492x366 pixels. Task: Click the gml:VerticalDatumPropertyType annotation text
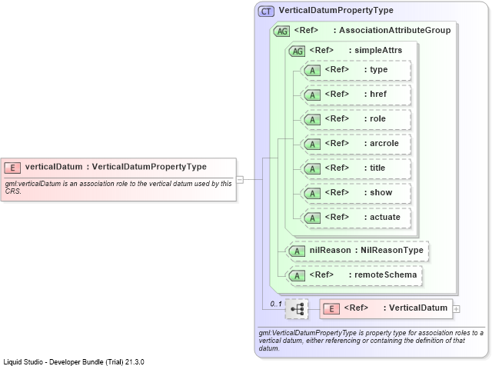click(371, 341)
